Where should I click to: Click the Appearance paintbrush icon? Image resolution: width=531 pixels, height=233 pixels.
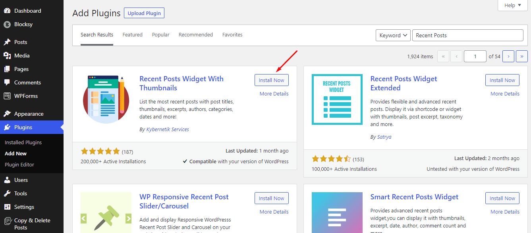(x=7, y=114)
